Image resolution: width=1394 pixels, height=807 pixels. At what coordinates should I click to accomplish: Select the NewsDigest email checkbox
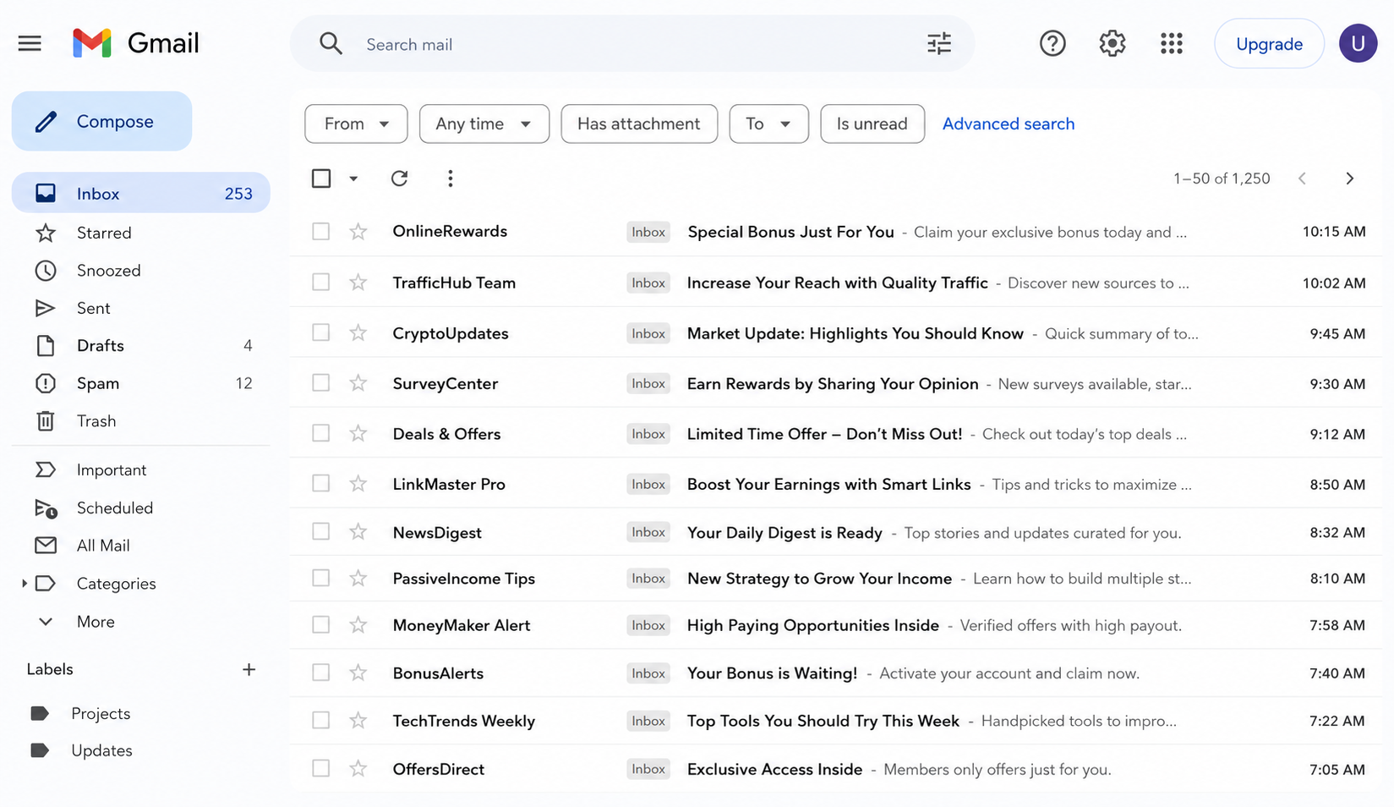point(321,531)
